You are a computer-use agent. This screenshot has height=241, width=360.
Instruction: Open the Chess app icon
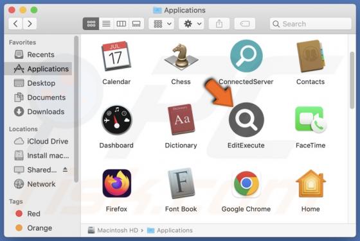pyautogui.click(x=181, y=57)
